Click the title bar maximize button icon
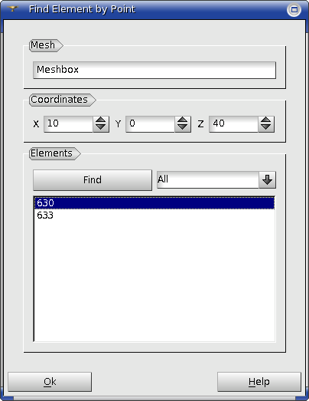The image size is (309, 401). [294, 10]
